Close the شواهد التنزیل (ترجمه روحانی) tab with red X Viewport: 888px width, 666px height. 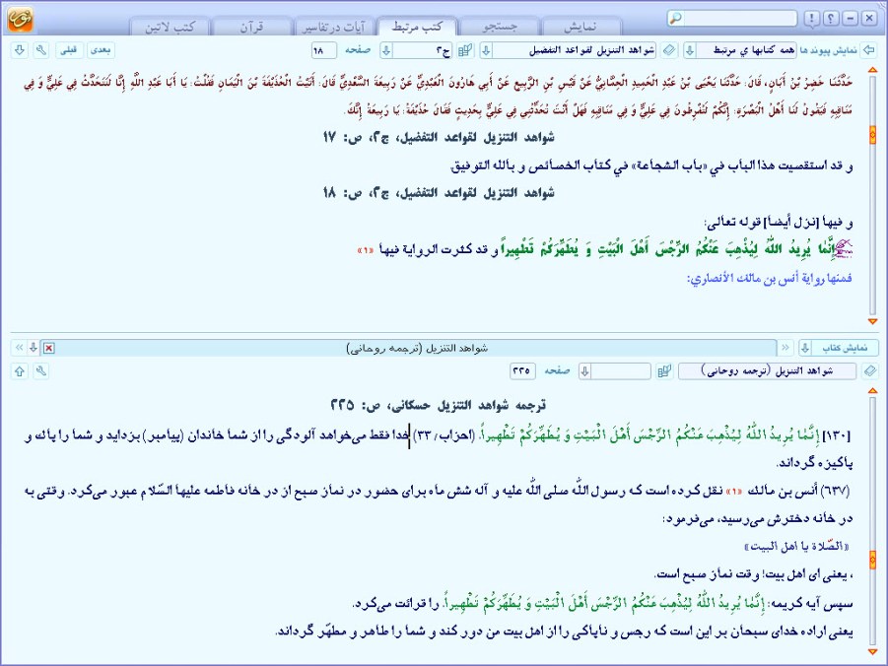pos(49,348)
